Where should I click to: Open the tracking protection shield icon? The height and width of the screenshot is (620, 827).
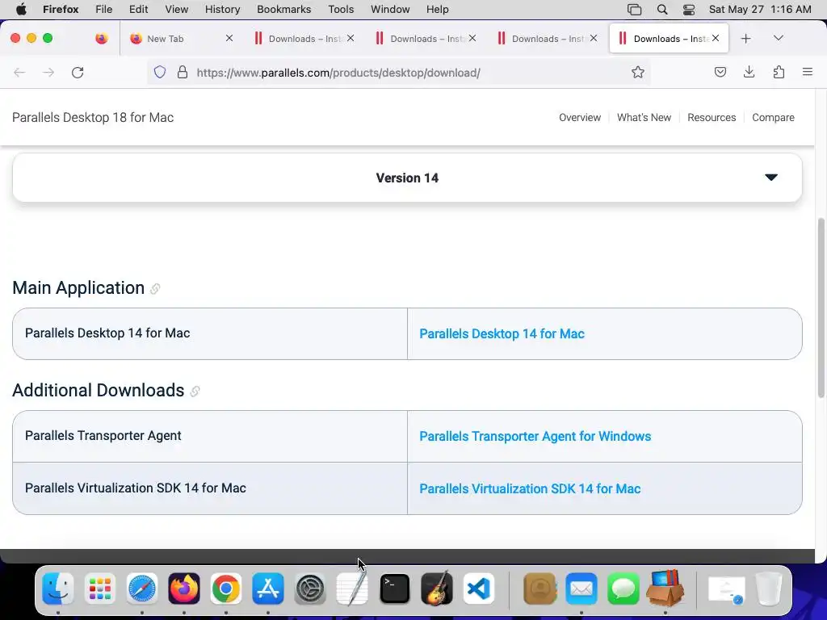(160, 72)
